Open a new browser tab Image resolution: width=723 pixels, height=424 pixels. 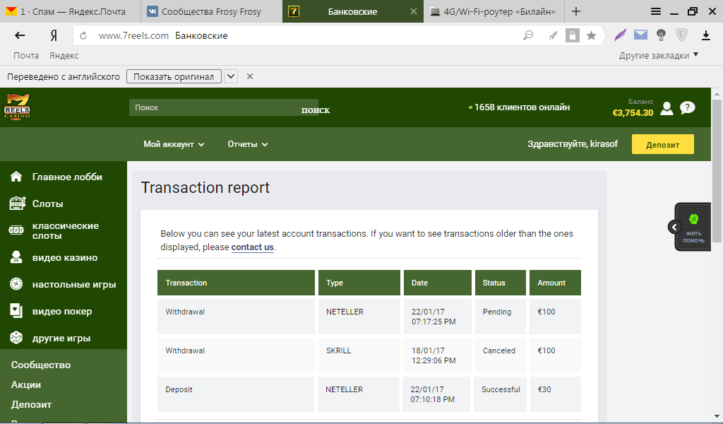coord(576,11)
